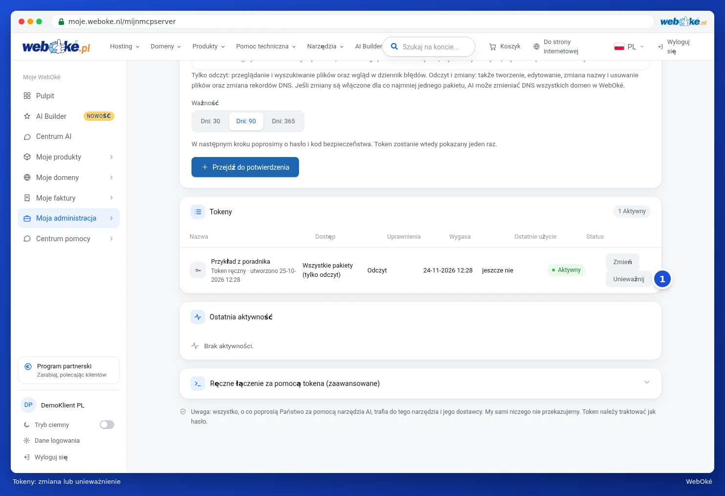Image resolution: width=725 pixels, height=496 pixels.
Task: Toggle the Tryb ciemny switch
Action: point(107,425)
